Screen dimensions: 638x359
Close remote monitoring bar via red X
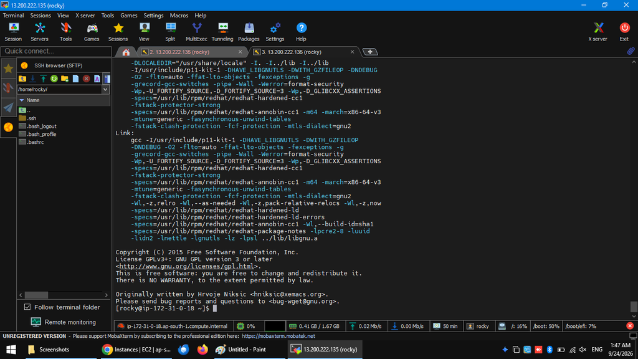pos(630,325)
